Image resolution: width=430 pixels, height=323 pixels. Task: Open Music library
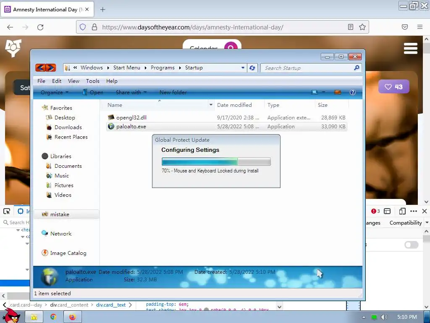(62, 175)
